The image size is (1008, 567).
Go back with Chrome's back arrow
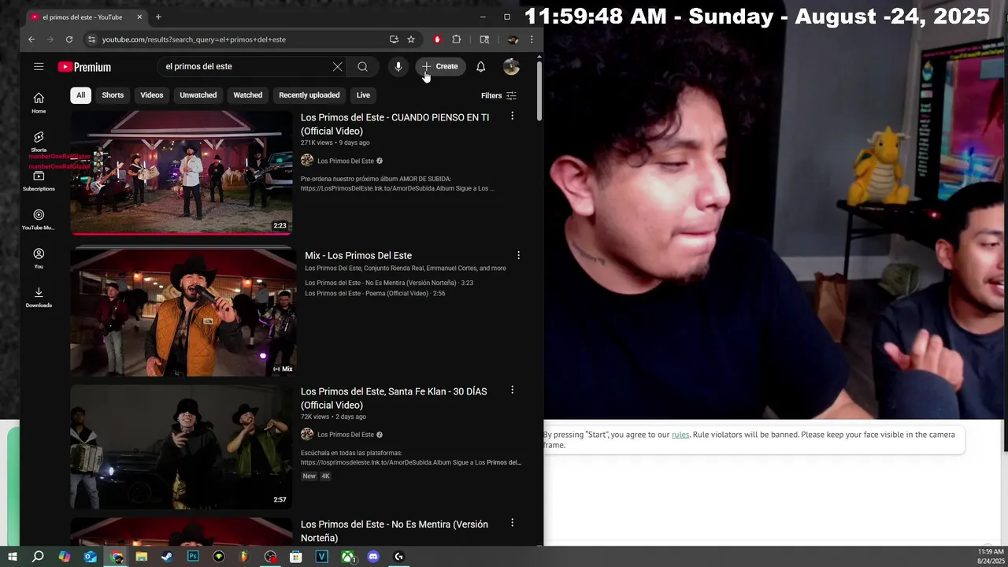pos(31,39)
